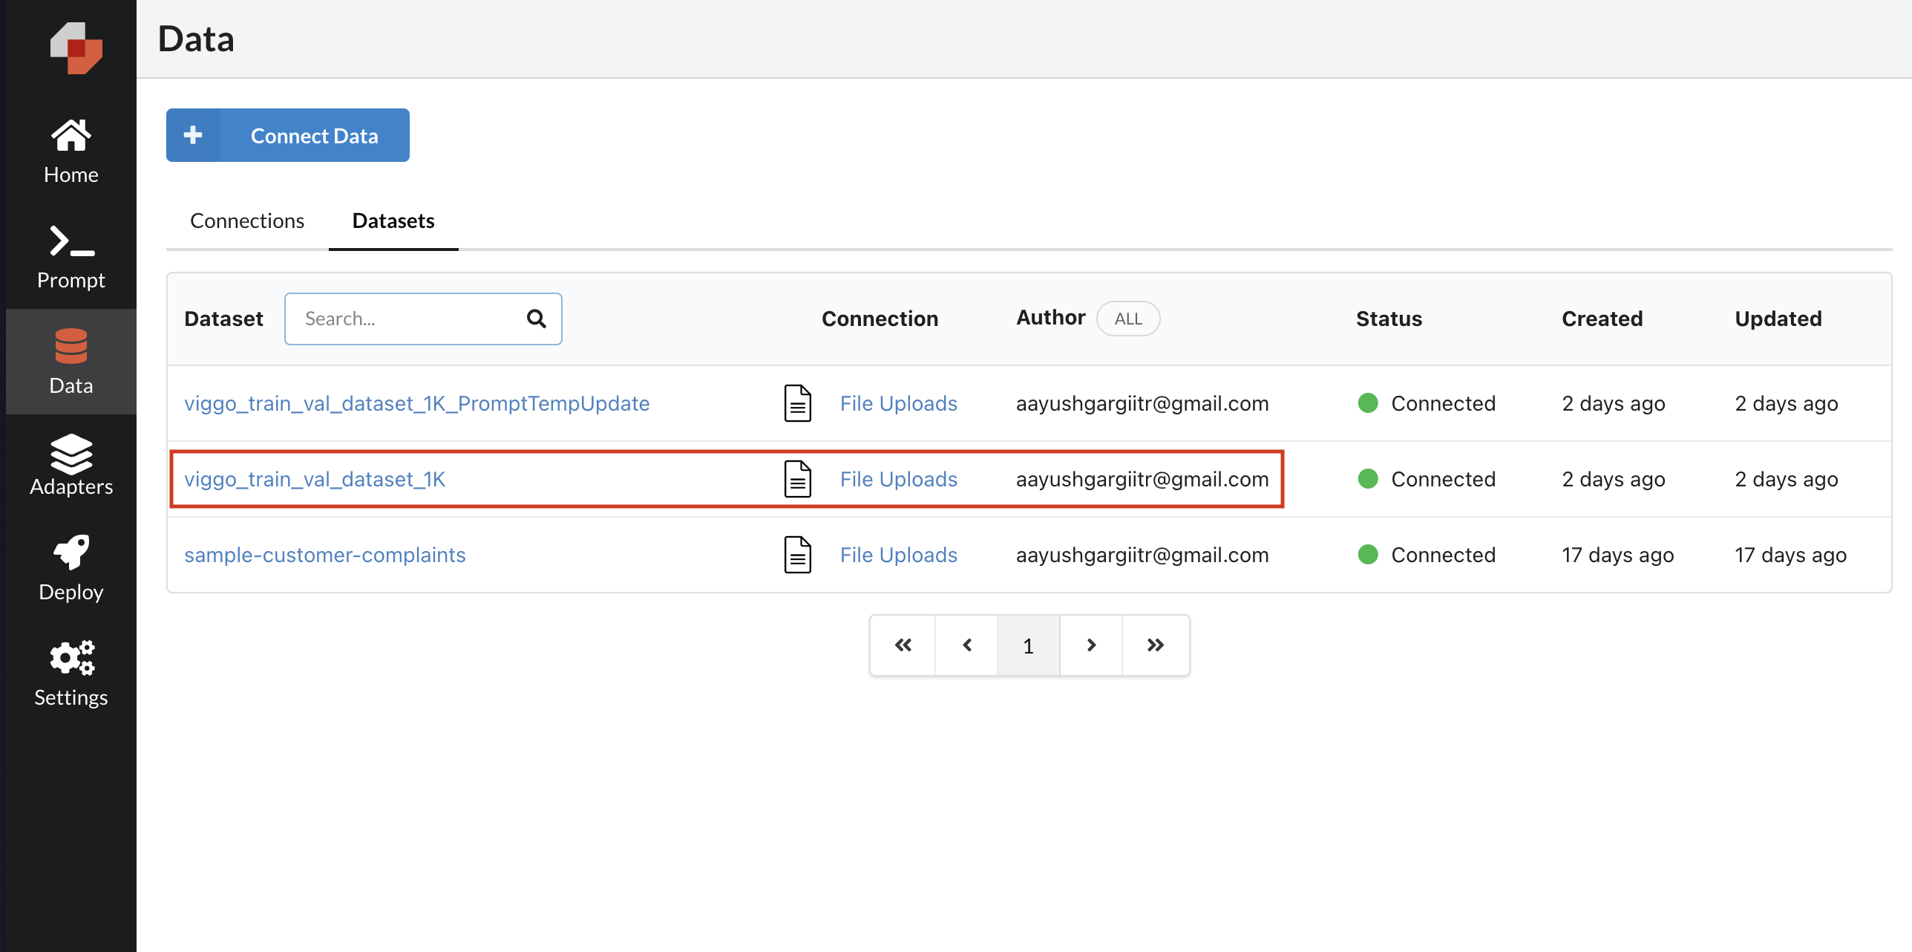Viewport: 1912px width, 952px height.
Task: Jump to last page with double-right arrows
Action: (x=1156, y=645)
